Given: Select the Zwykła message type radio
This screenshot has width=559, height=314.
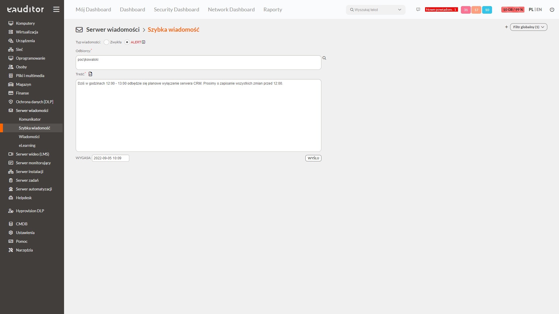Looking at the screenshot, I should [106, 42].
